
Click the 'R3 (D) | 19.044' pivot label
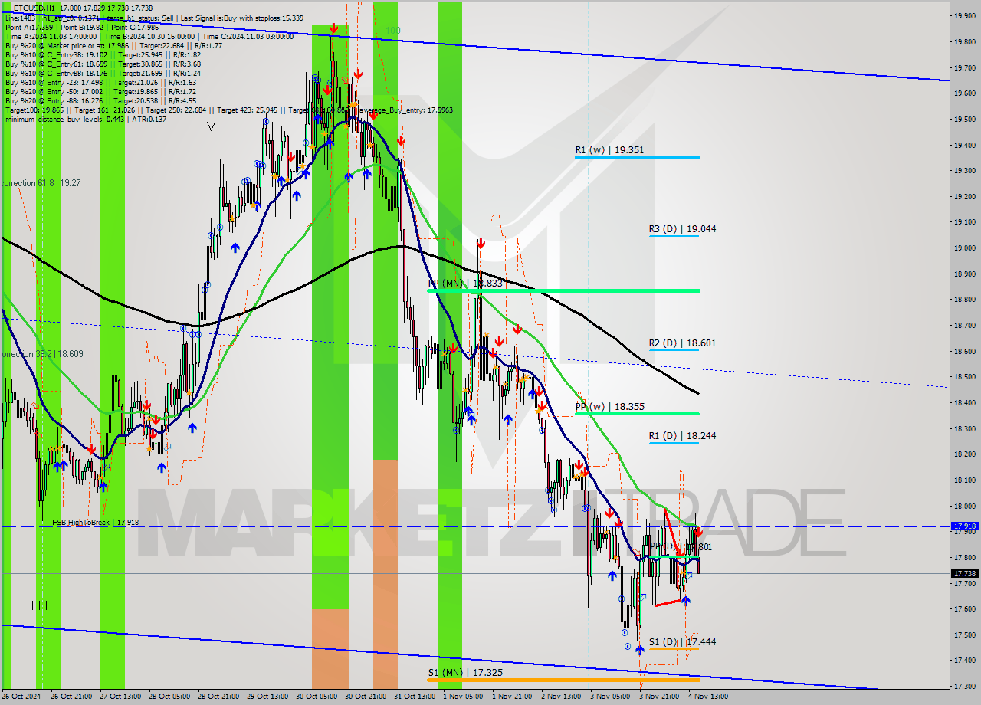682,228
